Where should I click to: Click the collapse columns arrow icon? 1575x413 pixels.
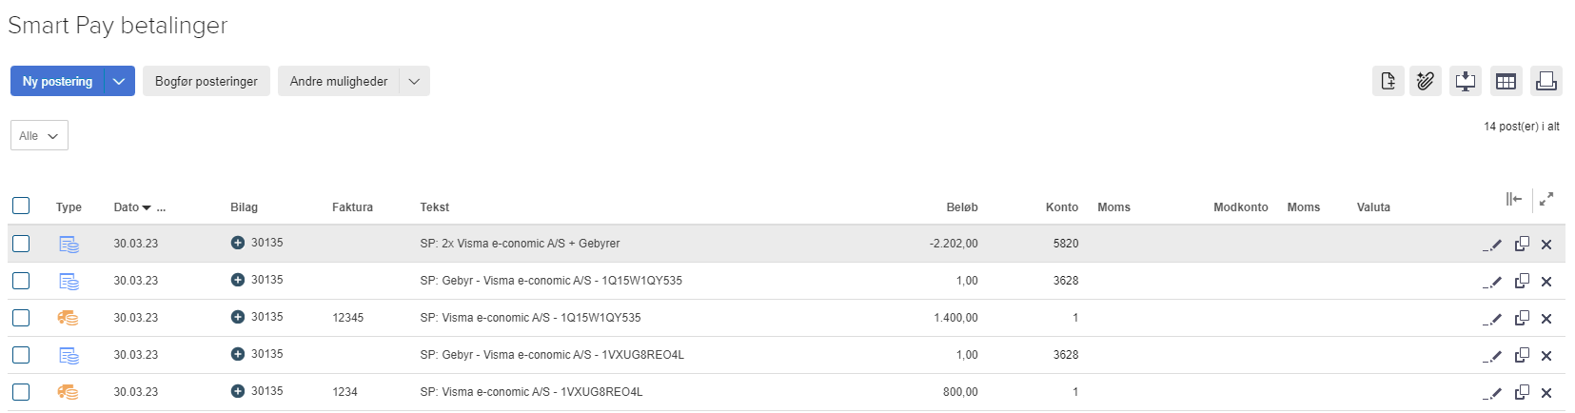tap(1514, 199)
